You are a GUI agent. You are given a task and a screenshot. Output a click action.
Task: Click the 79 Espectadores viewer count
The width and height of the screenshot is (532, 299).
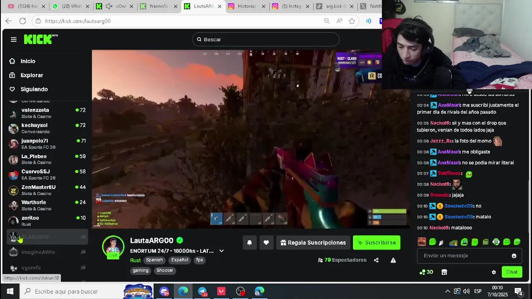coord(342,260)
